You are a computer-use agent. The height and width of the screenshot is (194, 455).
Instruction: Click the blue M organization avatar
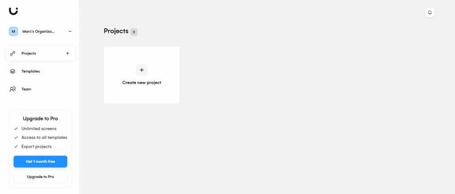pos(13,31)
